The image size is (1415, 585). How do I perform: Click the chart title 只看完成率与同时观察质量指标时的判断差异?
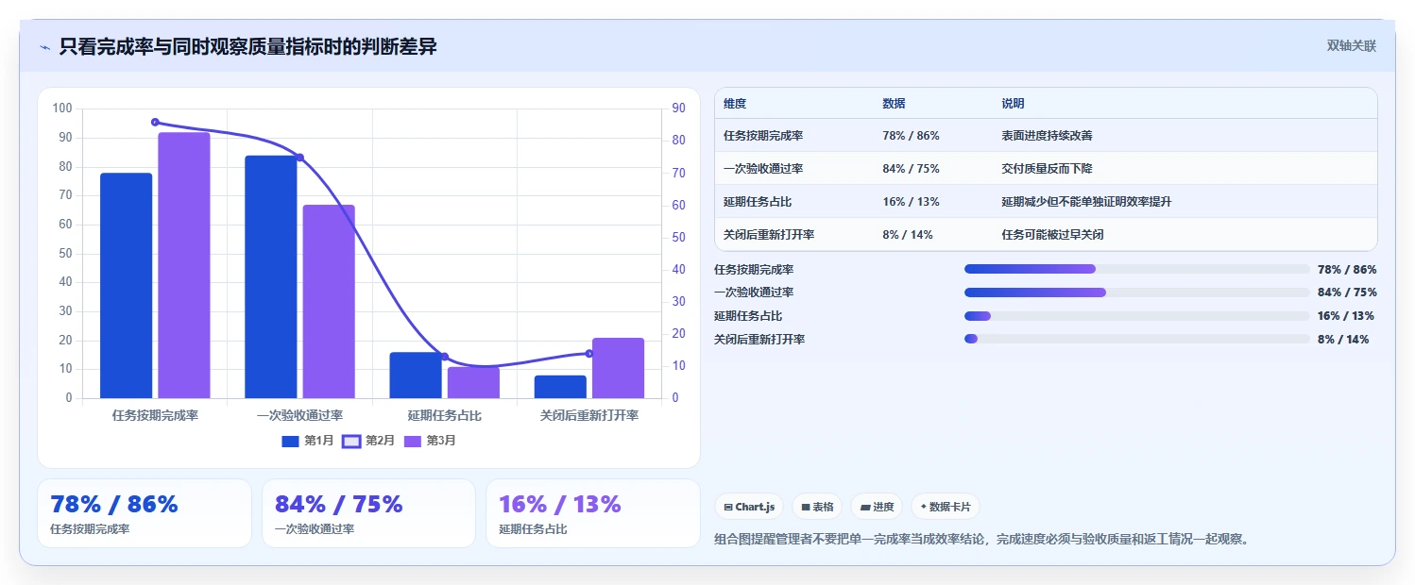[247, 46]
